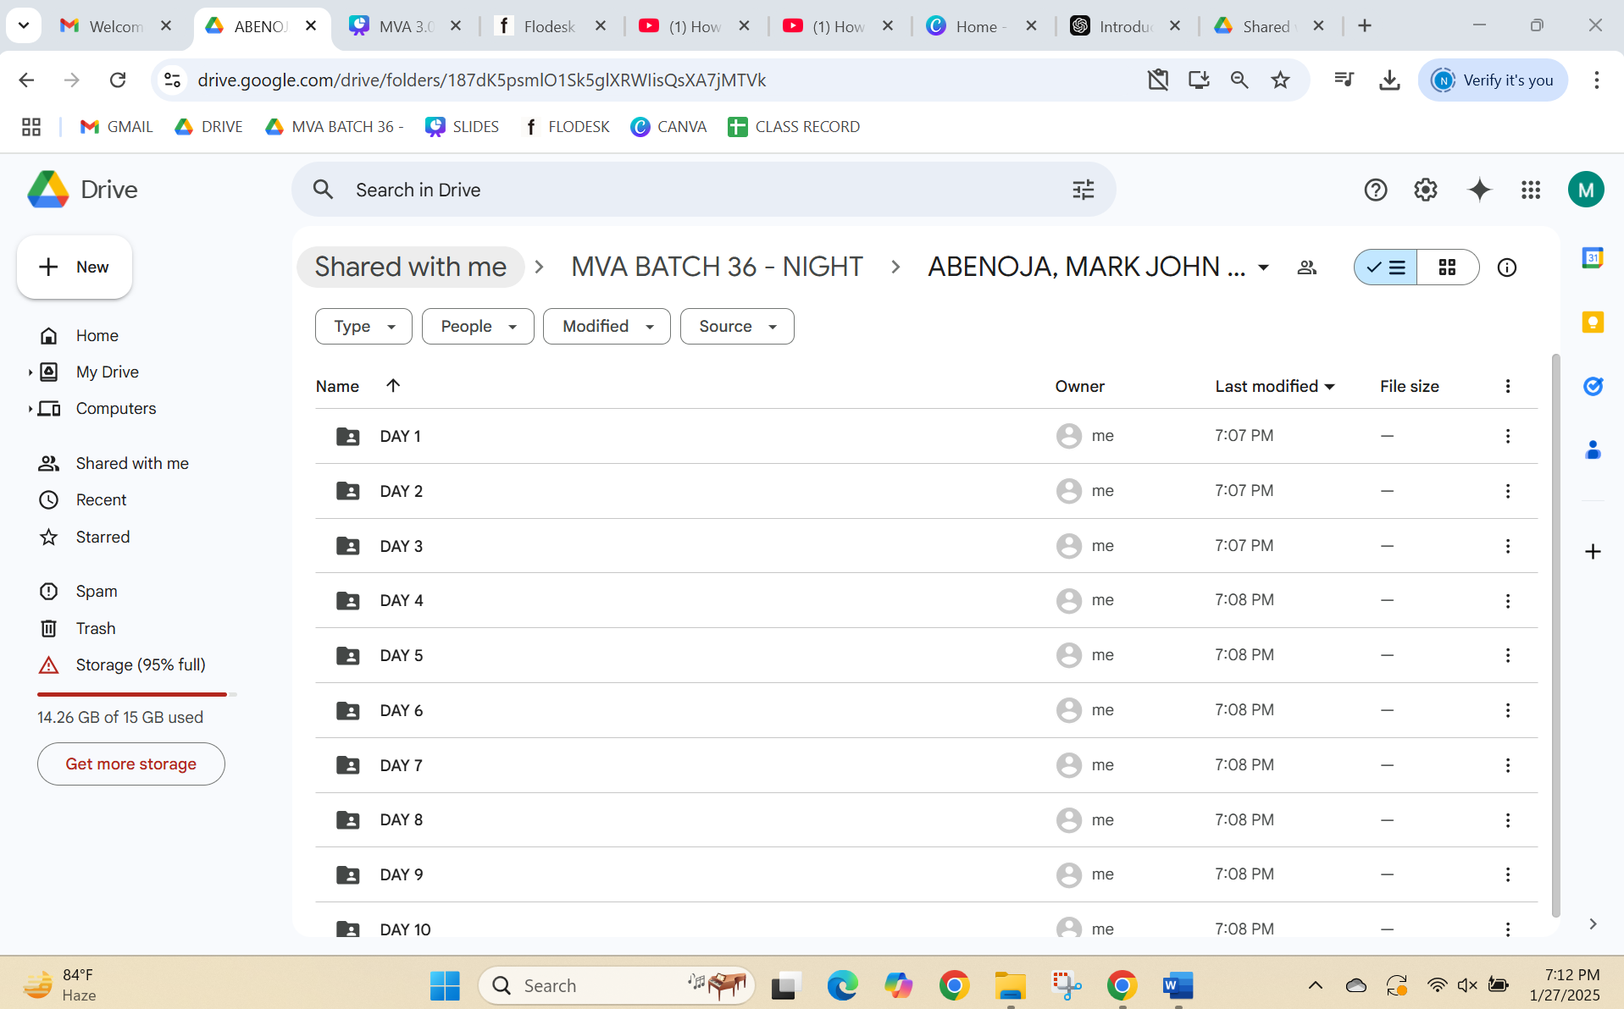Expand the side panel chevron arrow
The height and width of the screenshot is (1009, 1624).
pyautogui.click(x=1593, y=924)
